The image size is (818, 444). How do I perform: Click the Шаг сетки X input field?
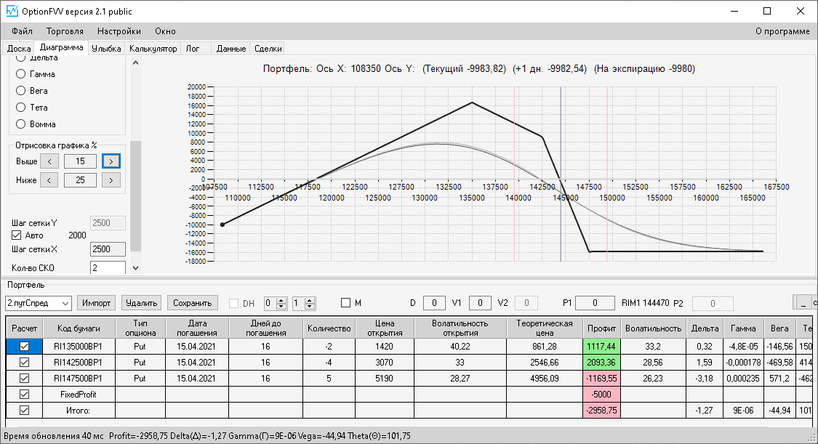[x=108, y=249]
